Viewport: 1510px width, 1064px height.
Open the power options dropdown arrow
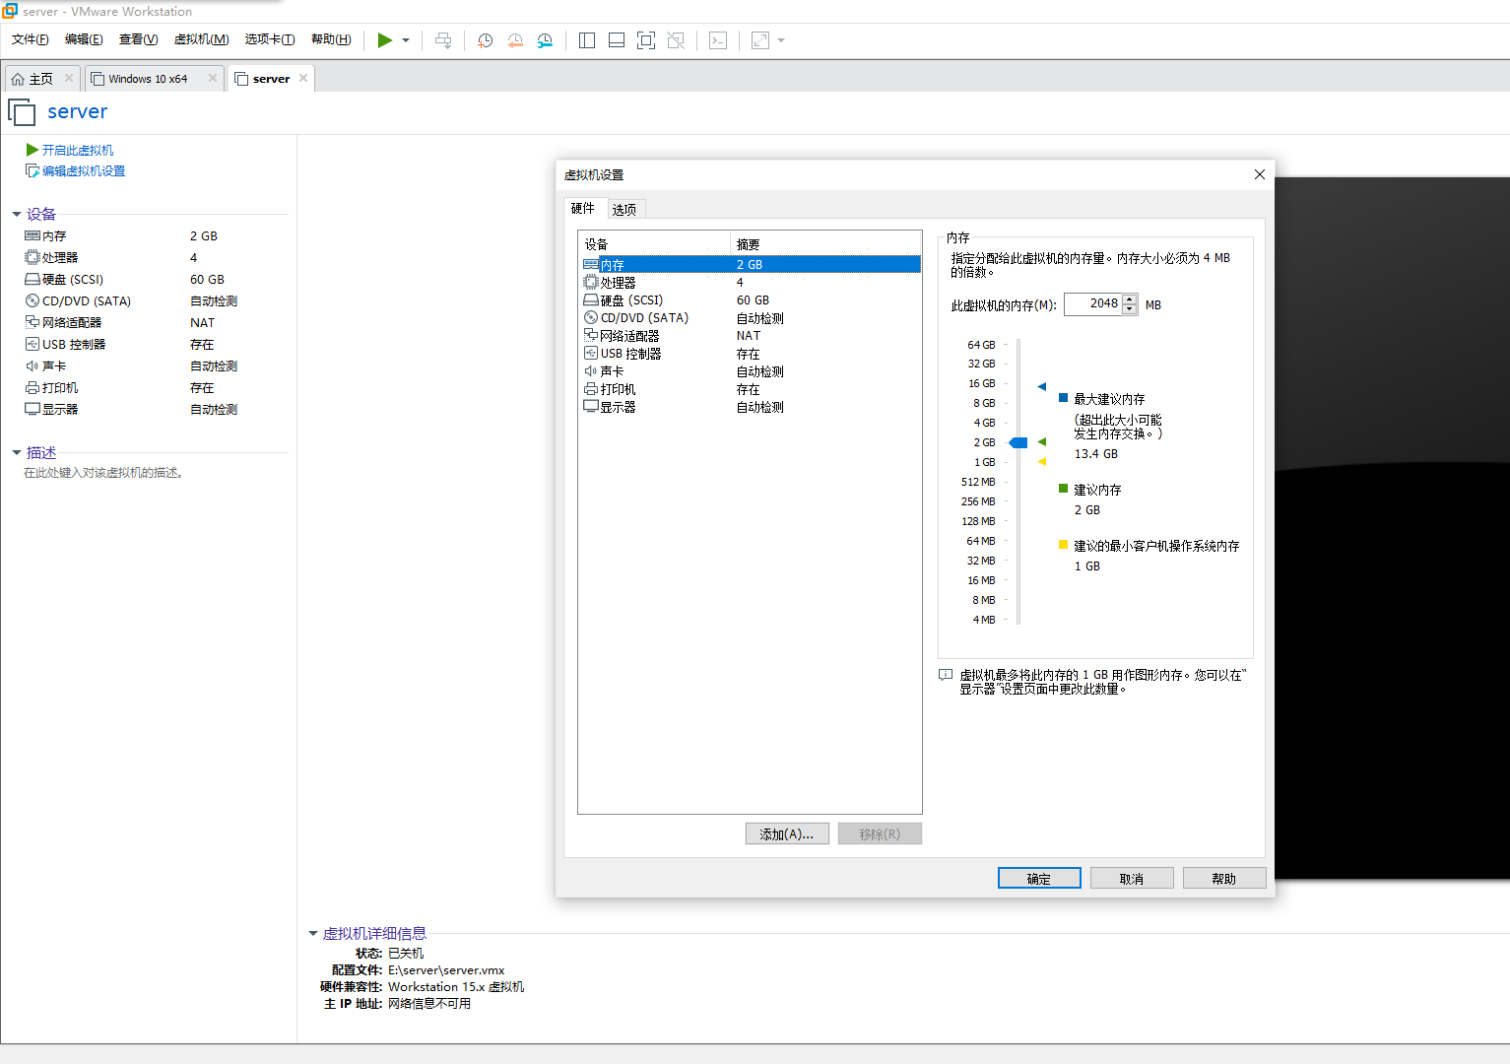406,40
